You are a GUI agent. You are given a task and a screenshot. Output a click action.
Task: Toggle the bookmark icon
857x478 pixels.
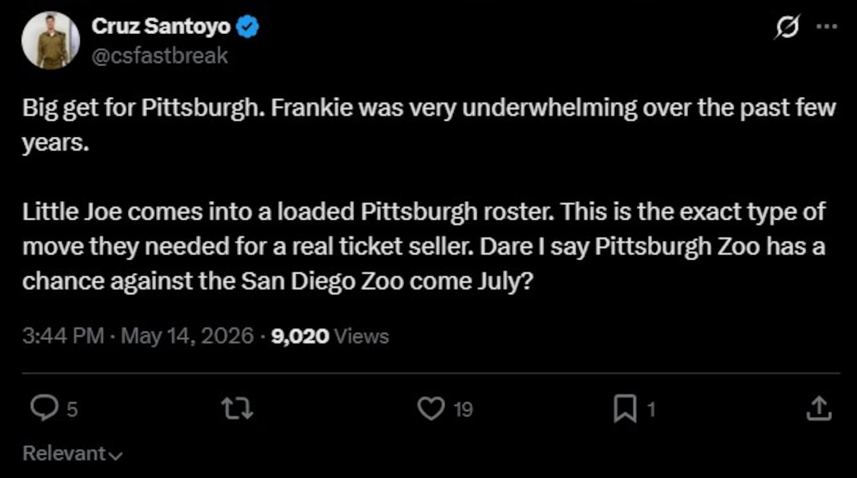[625, 410]
